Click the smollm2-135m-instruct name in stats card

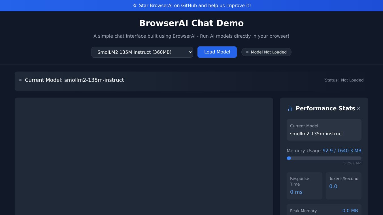pyautogui.click(x=316, y=134)
